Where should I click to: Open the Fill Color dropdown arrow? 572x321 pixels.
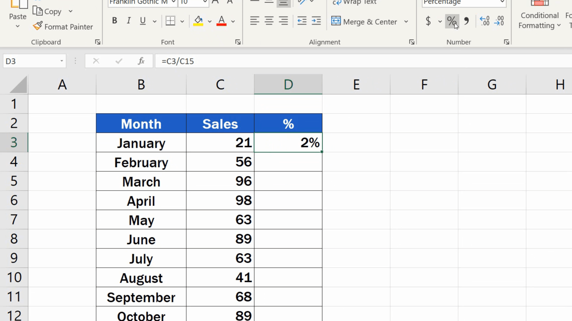[x=210, y=21]
